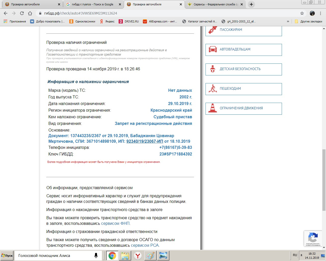Open the file explorer from the taskbar

125,256
